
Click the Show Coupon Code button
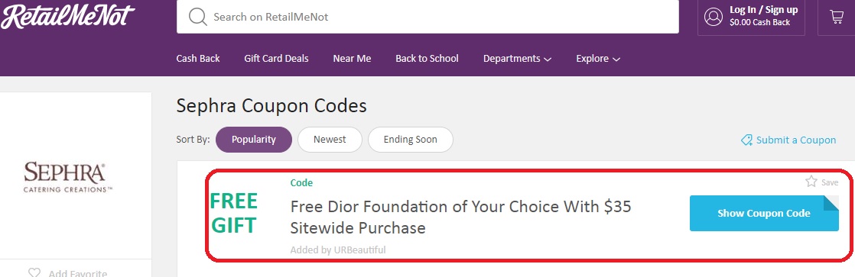(x=764, y=214)
